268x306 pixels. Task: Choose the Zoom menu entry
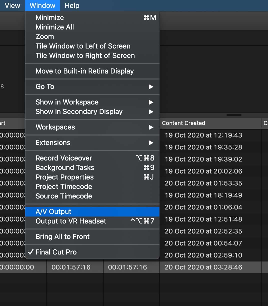point(92,36)
